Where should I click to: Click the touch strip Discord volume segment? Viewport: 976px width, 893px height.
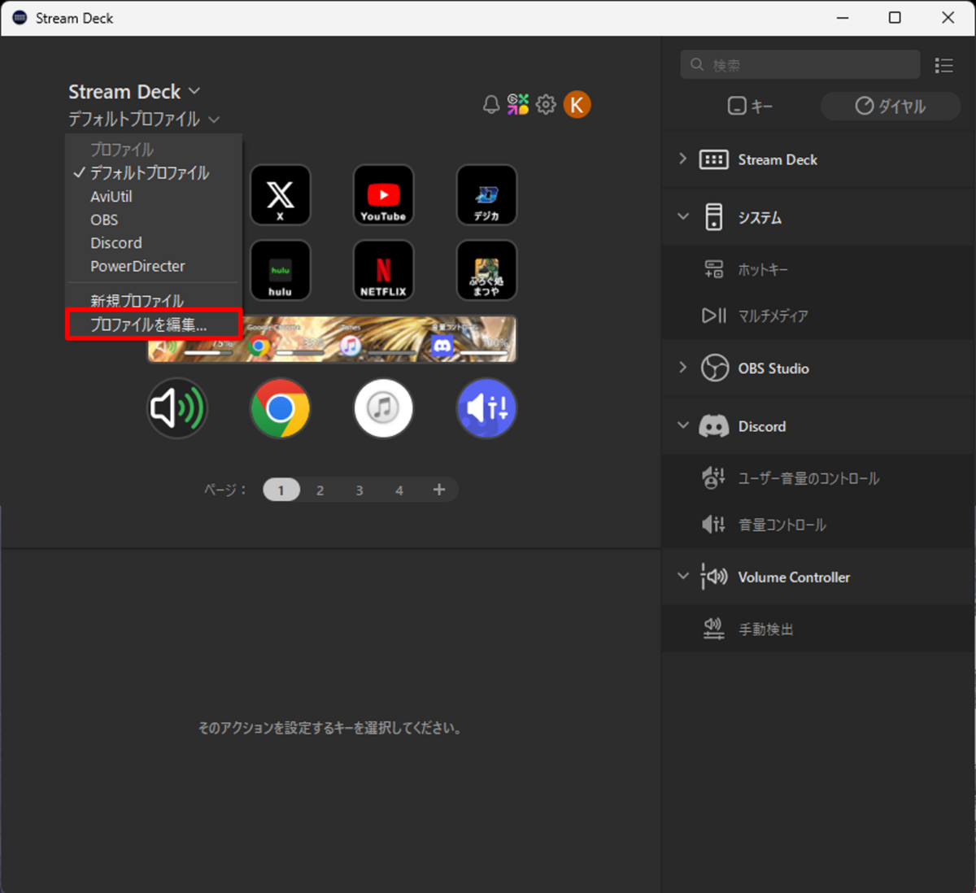pos(470,339)
